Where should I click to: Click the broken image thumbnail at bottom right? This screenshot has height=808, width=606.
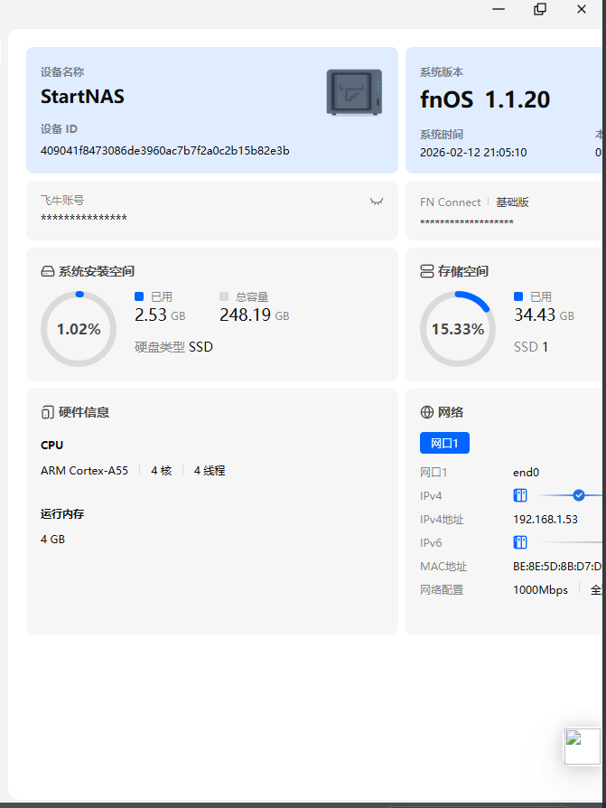click(x=583, y=747)
